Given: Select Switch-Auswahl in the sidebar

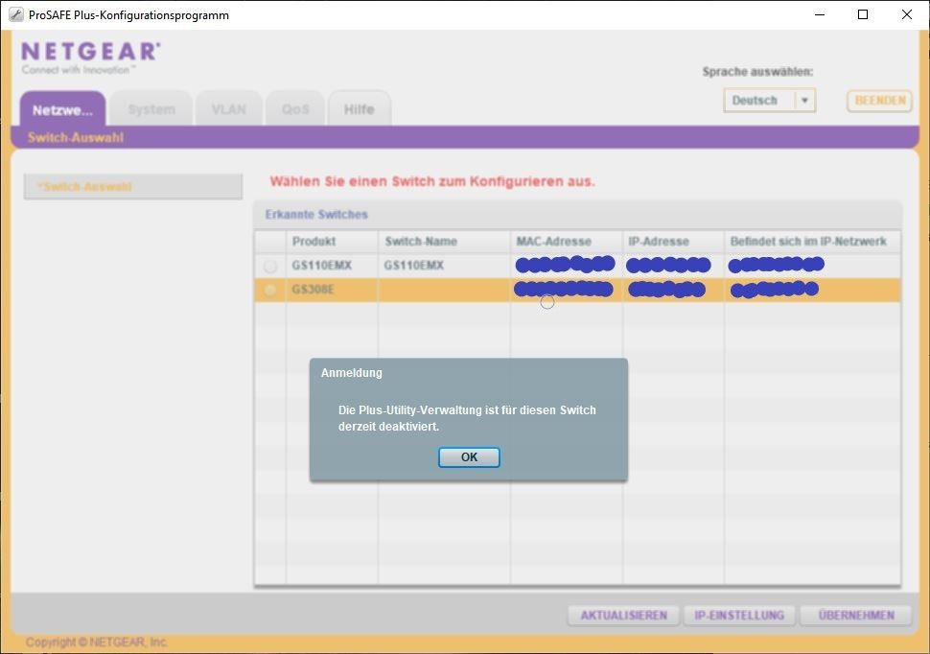Looking at the screenshot, I should pos(132,186).
